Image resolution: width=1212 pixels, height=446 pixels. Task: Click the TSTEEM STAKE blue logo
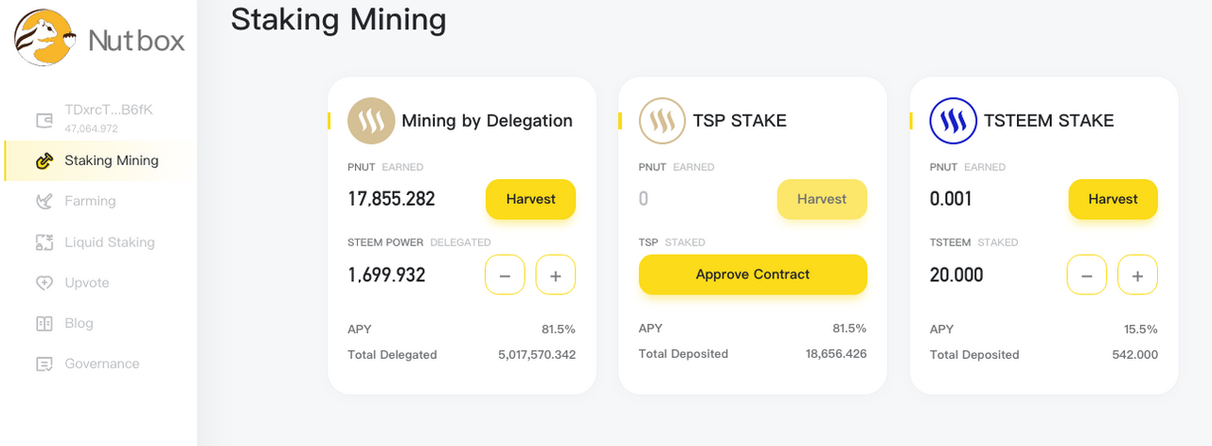954,121
